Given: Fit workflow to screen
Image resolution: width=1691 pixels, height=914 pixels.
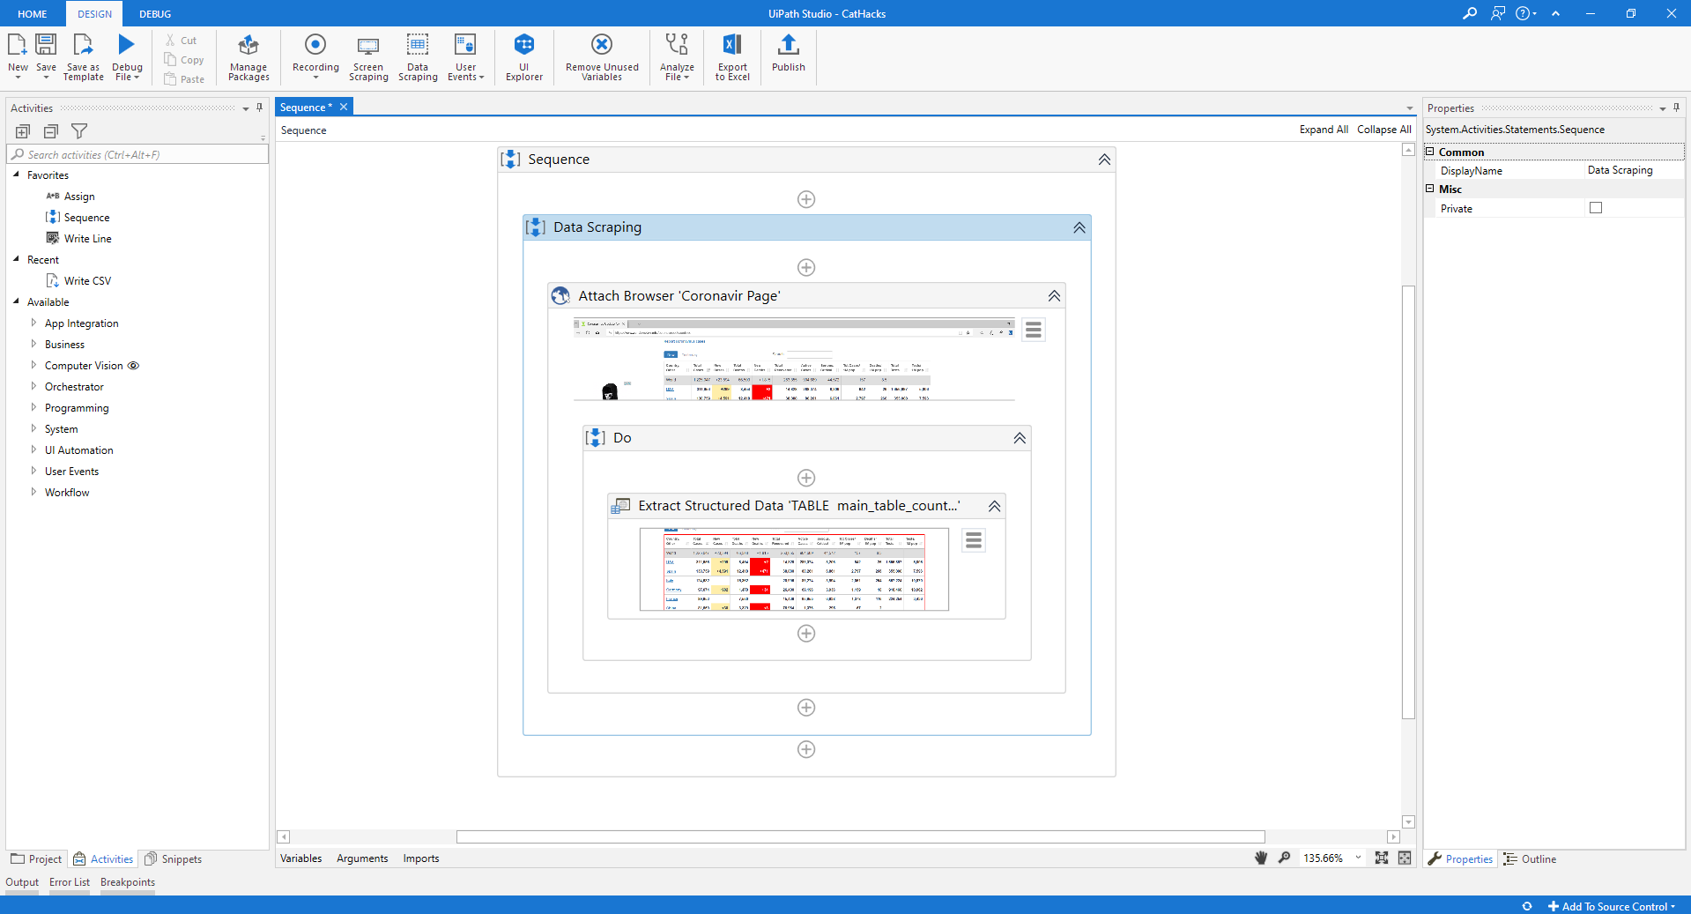Looking at the screenshot, I should (1382, 858).
